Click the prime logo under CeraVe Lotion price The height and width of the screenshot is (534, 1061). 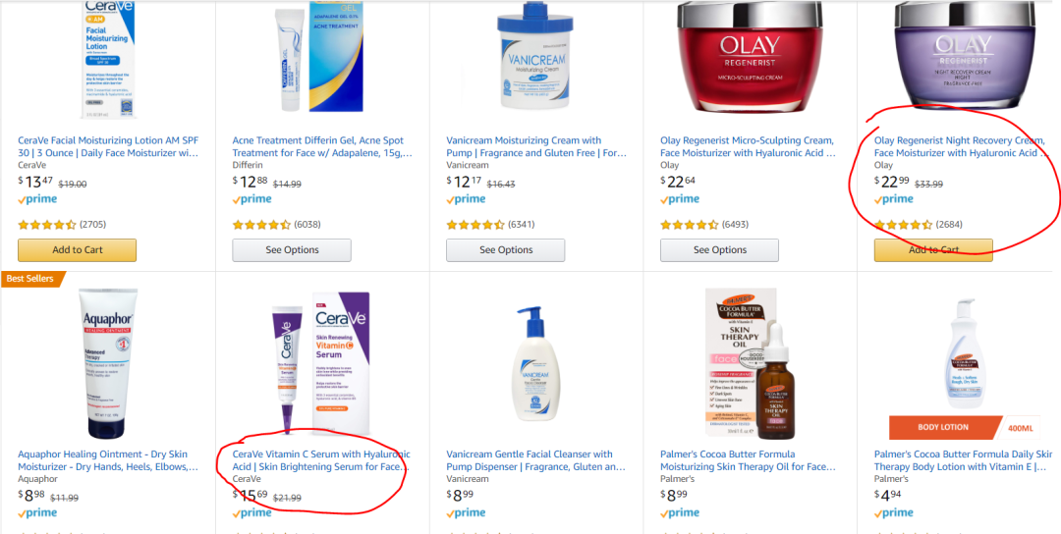coord(38,199)
